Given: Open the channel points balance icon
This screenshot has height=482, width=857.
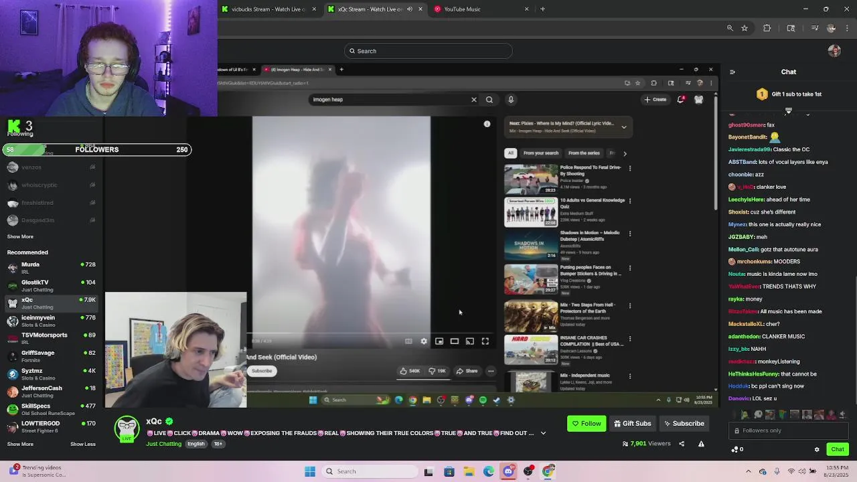Looking at the screenshot, I should [736, 450].
